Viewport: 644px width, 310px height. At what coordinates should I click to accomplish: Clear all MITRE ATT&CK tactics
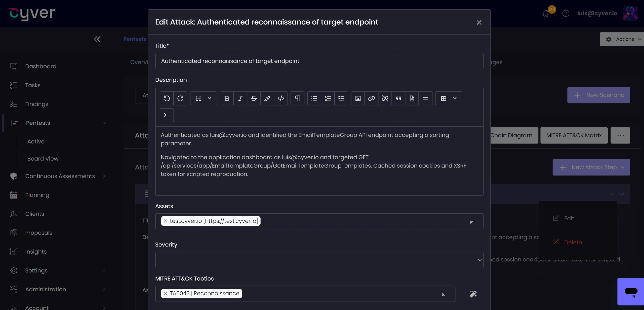click(443, 294)
